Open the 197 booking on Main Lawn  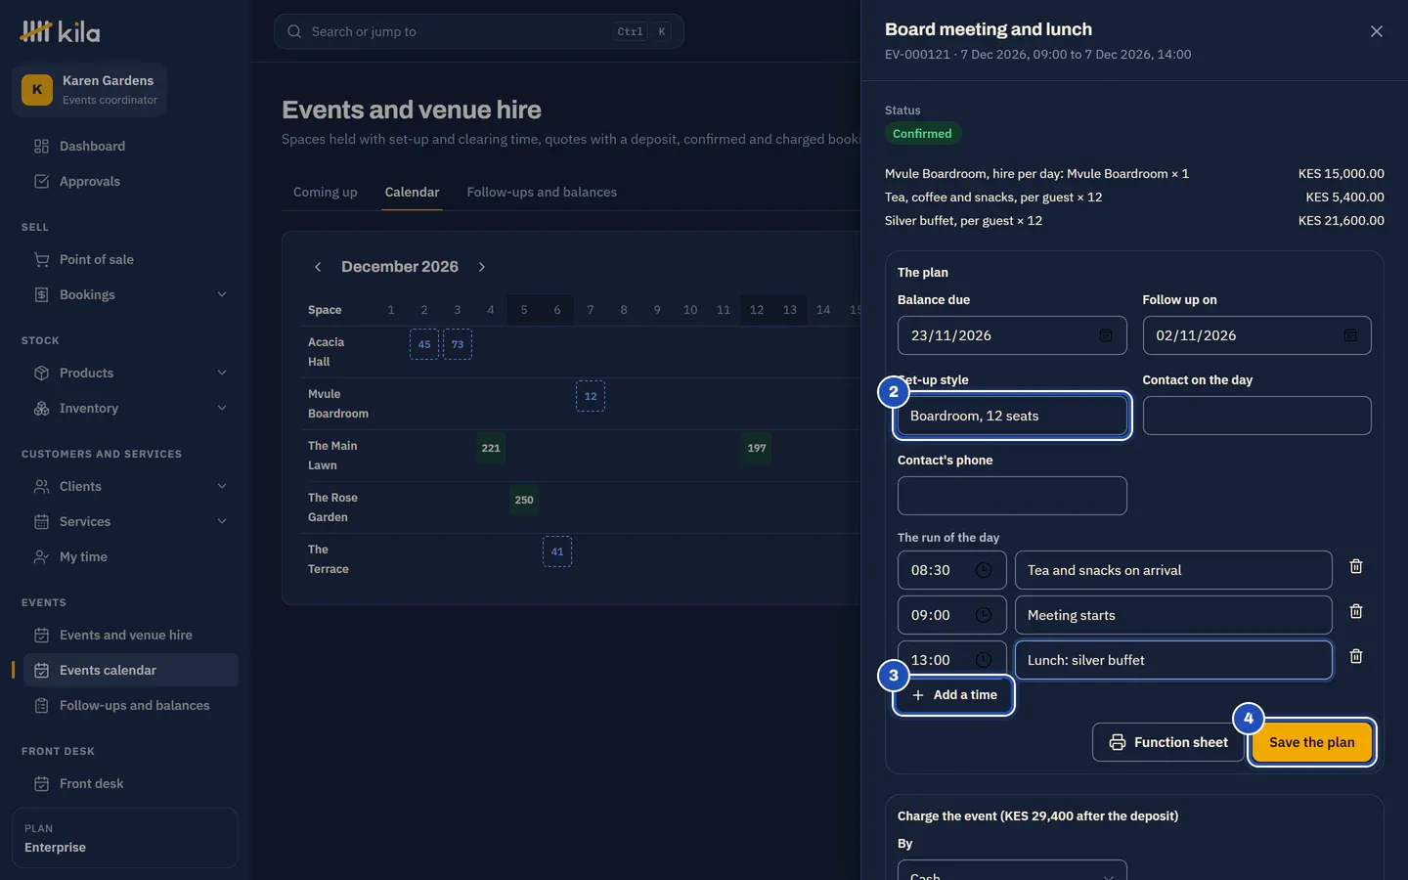(x=757, y=449)
